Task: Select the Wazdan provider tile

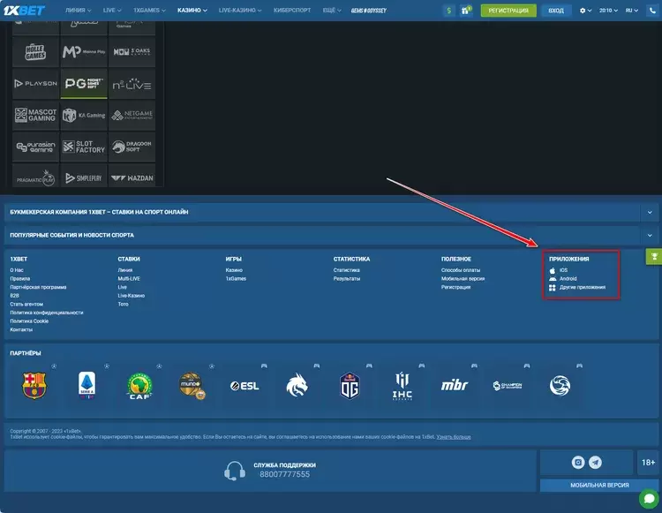Action: 132,176
